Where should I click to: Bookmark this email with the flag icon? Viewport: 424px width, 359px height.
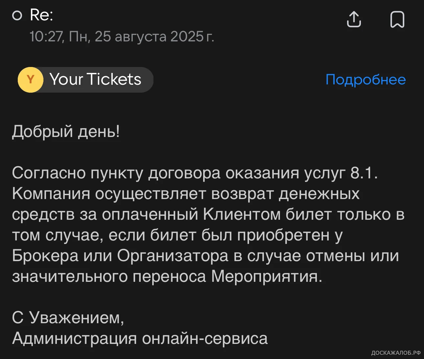tap(397, 19)
